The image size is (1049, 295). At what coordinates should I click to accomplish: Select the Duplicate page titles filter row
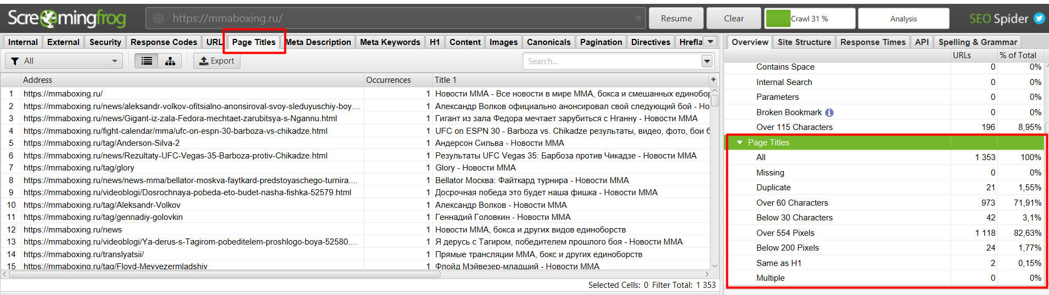point(773,188)
